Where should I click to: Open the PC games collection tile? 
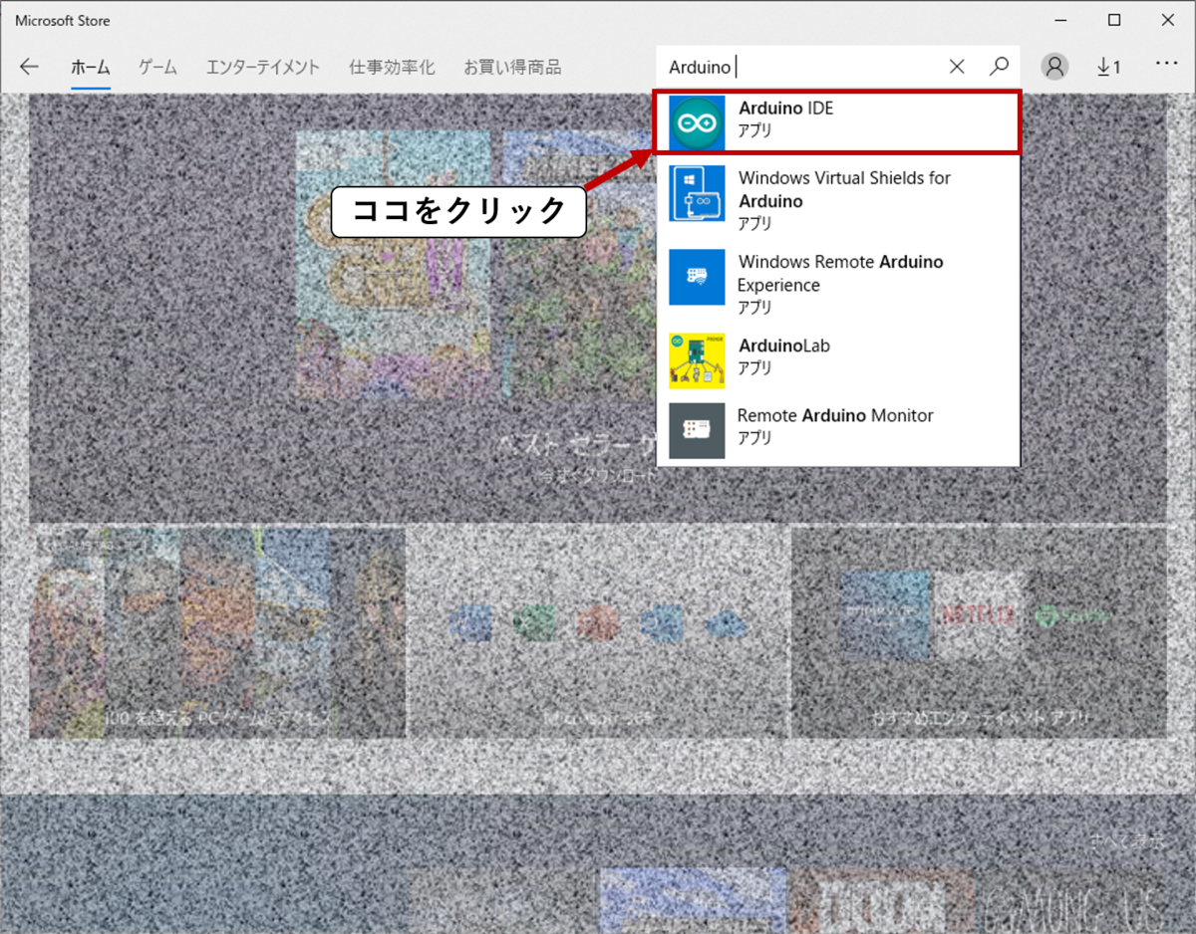coord(217,632)
